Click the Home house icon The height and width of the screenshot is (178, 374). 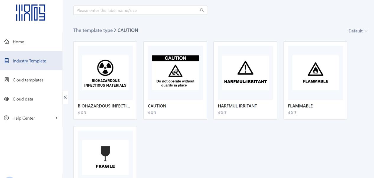tap(6, 42)
